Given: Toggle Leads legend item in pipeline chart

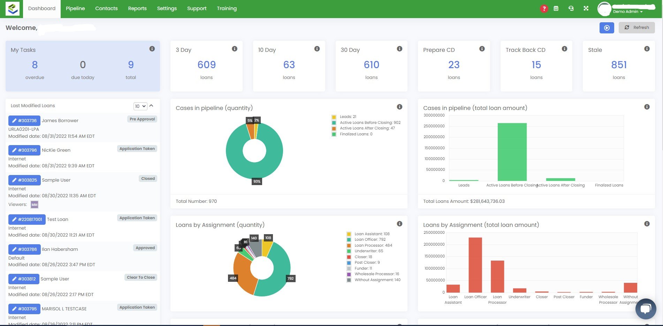Looking at the screenshot, I should (x=348, y=117).
